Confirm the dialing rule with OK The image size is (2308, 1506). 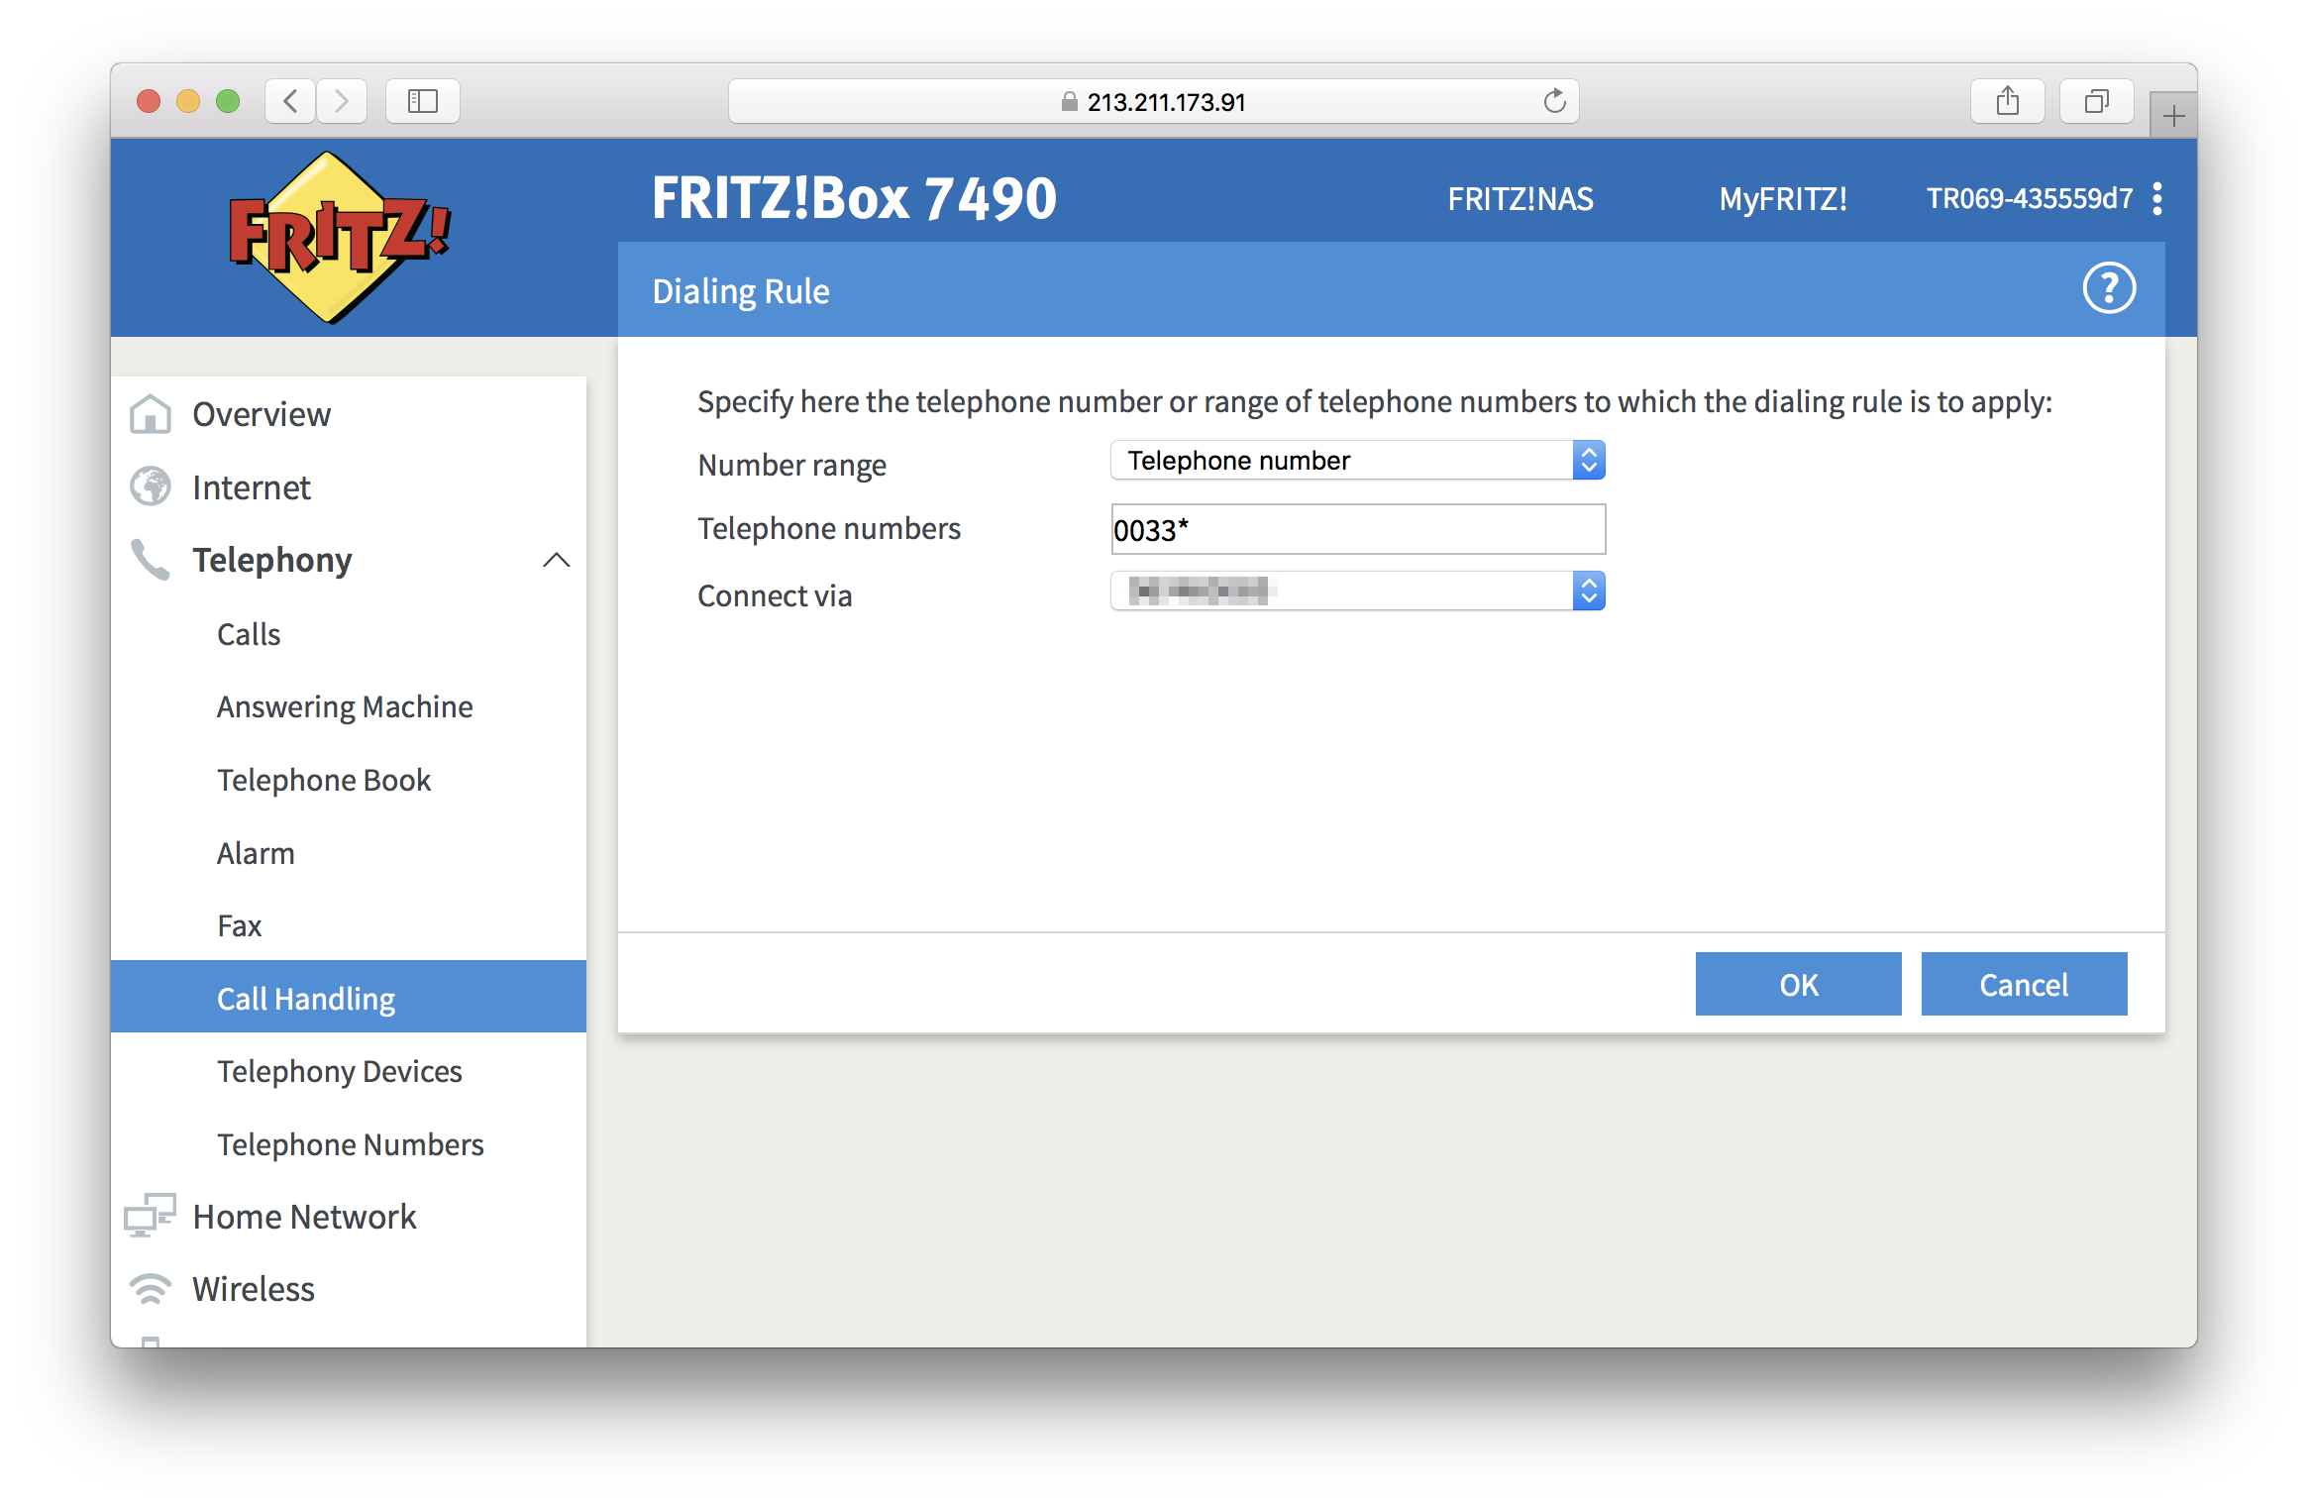[1798, 984]
